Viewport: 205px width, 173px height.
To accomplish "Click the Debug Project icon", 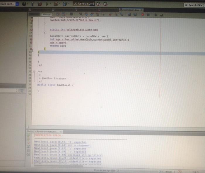I will coord(56,4).
